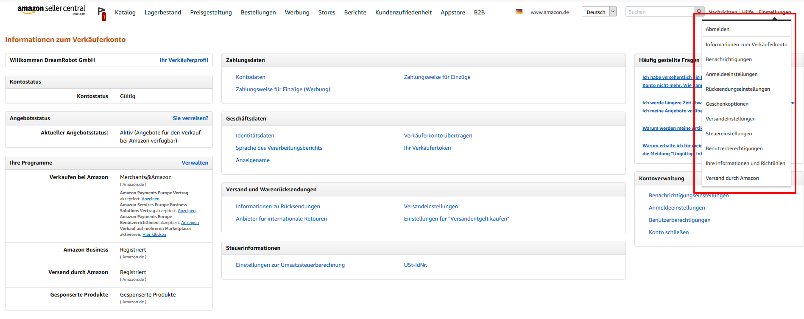Open the Identitätsdaten link
This screenshot has height=319, width=804.
point(255,136)
